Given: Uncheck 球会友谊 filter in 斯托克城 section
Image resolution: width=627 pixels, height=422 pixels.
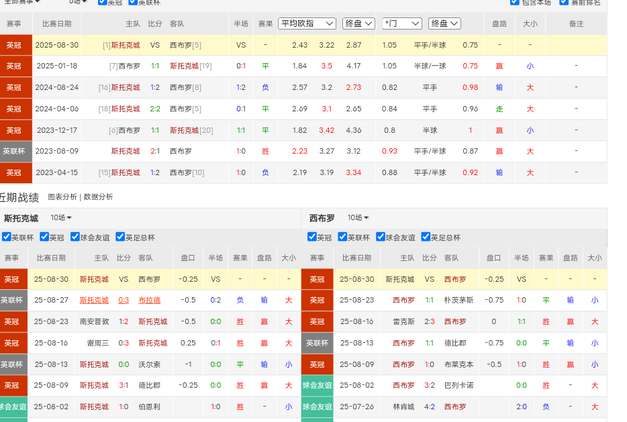Looking at the screenshot, I should (75, 237).
